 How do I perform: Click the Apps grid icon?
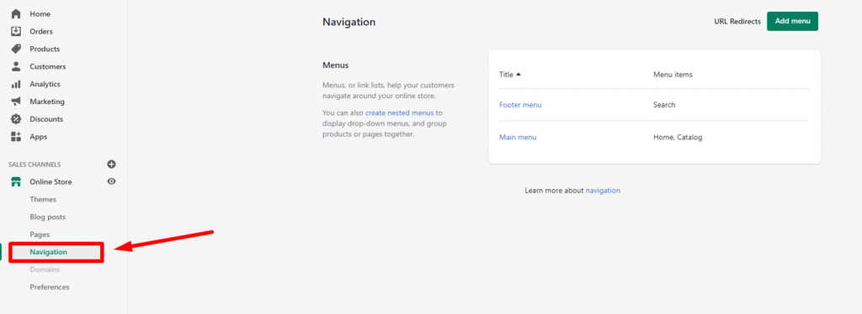point(16,137)
